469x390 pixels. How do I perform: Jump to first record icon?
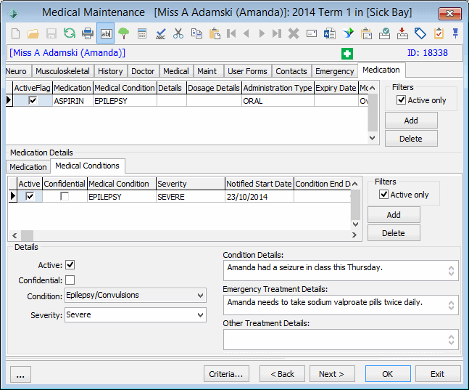(x=231, y=33)
